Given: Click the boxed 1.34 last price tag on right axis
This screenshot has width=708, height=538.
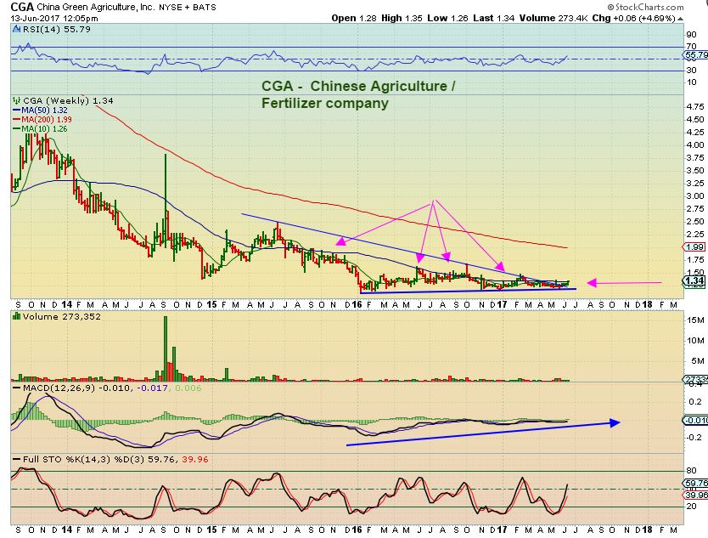Looking at the screenshot, I should tap(694, 281).
